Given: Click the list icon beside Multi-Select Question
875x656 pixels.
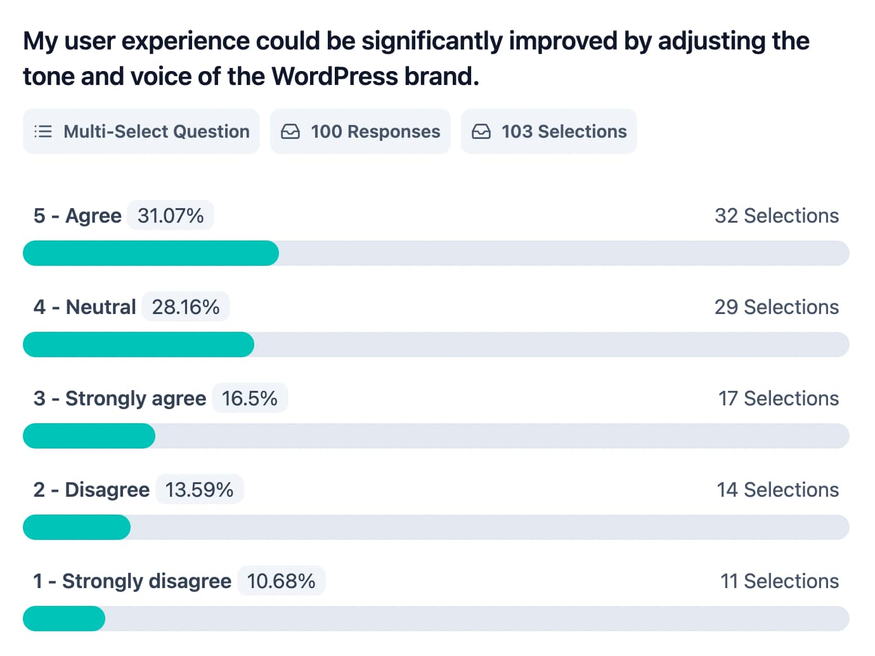Looking at the screenshot, I should pyautogui.click(x=43, y=131).
